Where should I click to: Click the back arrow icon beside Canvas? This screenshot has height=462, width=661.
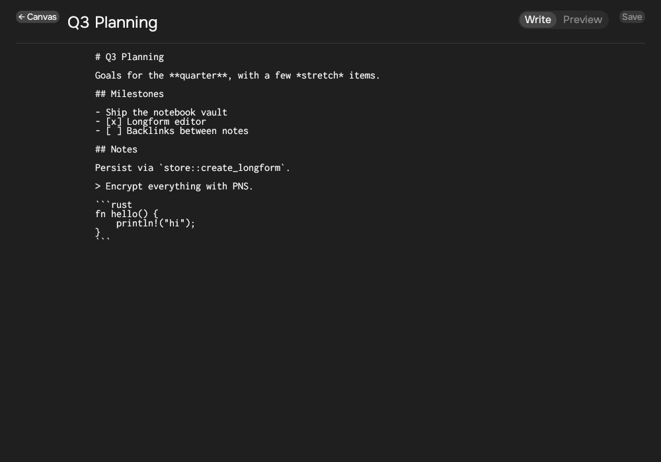point(22,17)
